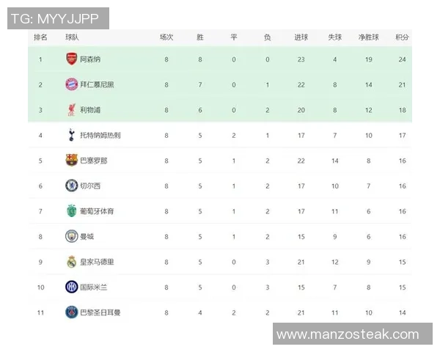Click the Inter Milan crest icon
This screenshot has height=352, width=440.
[71, 287]
